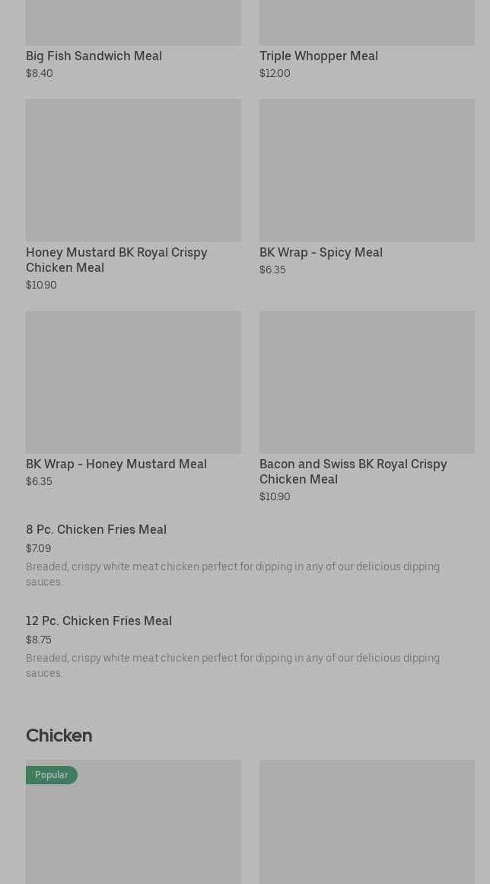
Task: Click the Honey Mustard BK Royal Crispy Chicken Meal photo
Action: (133, 170)
